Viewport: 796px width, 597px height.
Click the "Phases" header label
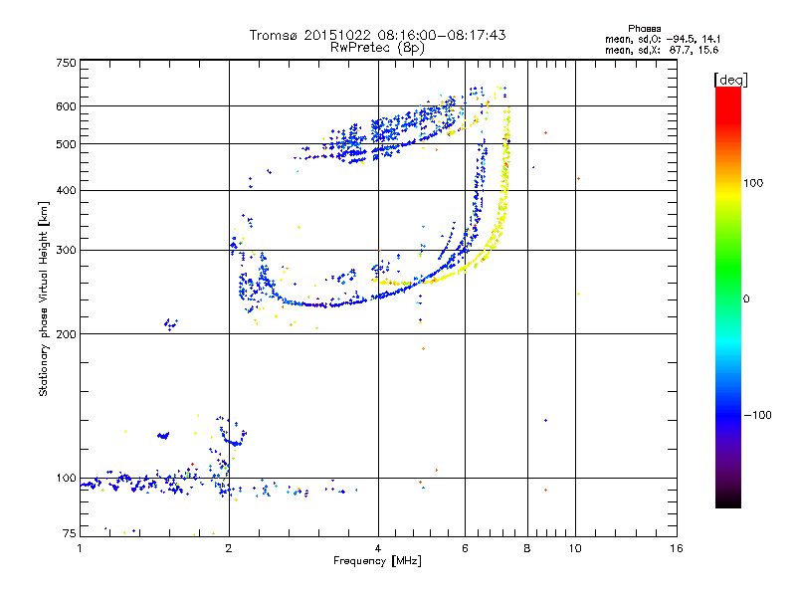pyautogui.click(x=644, y=29)
